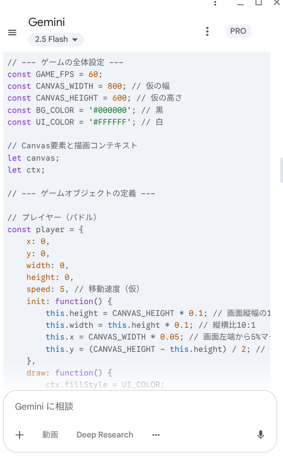Image resolution: width=283 pixels, height=457 pixels.
Task: Click the 'let canvas;' code line
Action: click(x=33, y=158)
